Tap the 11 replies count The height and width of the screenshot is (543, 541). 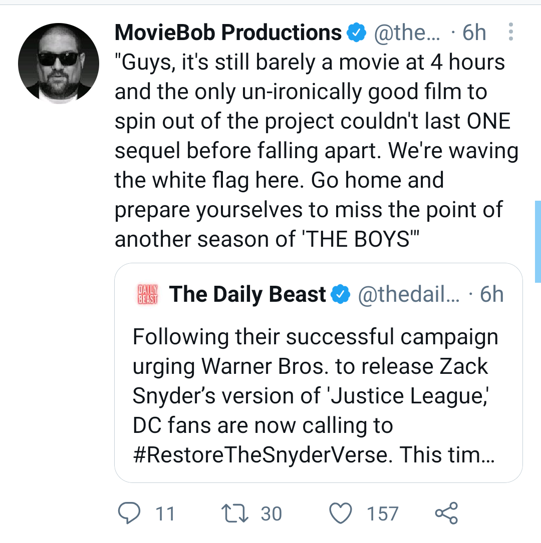click(x=165, y=513)
